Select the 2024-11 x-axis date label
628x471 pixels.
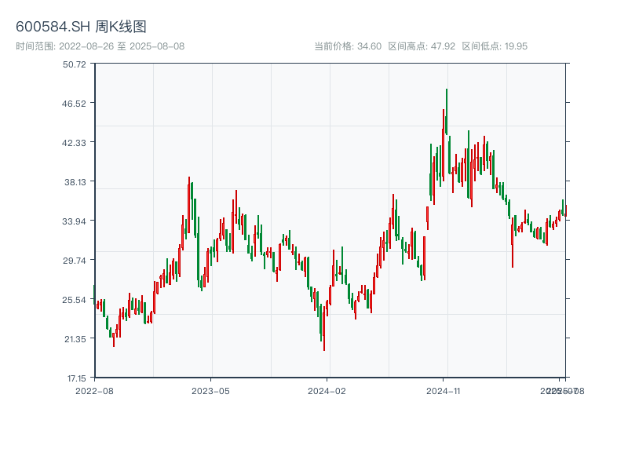coord(444,390)
